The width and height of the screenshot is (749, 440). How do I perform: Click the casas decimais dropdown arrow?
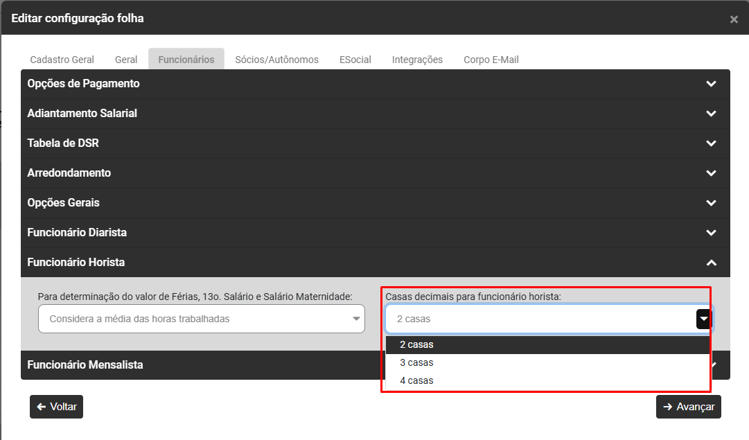click(x=703, y=319)
